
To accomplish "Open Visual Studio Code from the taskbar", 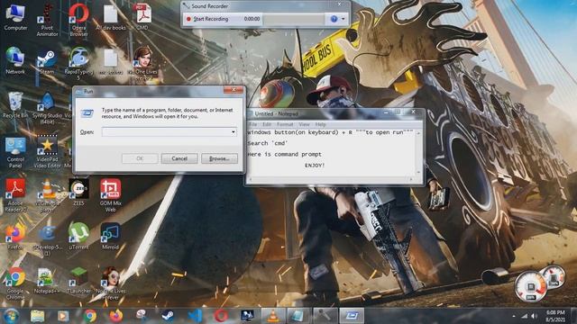I will (x=195, y=316).
